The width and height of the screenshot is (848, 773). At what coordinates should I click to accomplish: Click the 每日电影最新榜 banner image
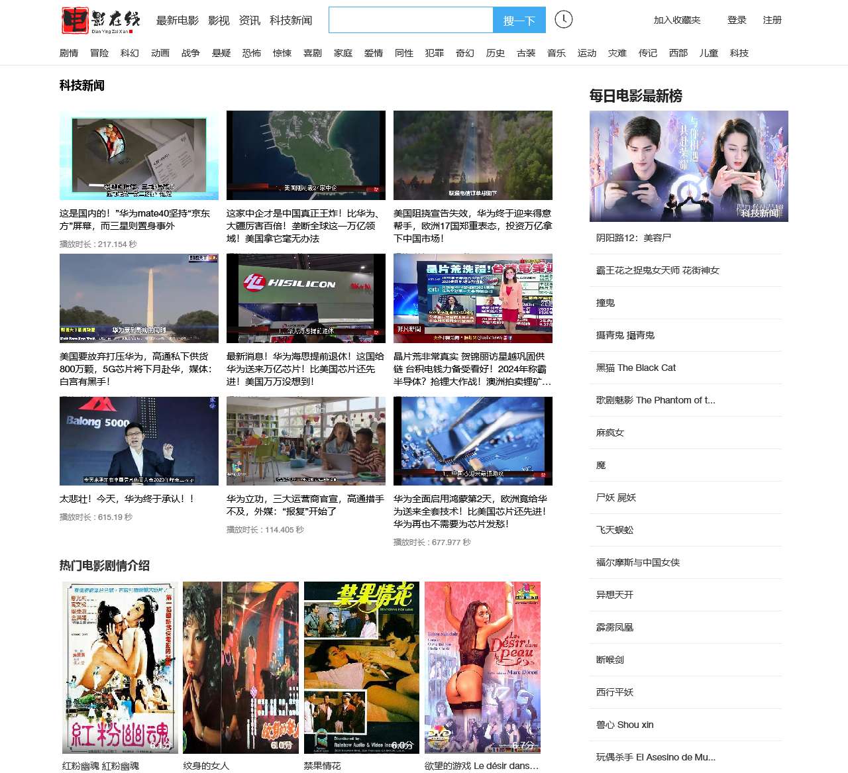(x=689, y=166)
